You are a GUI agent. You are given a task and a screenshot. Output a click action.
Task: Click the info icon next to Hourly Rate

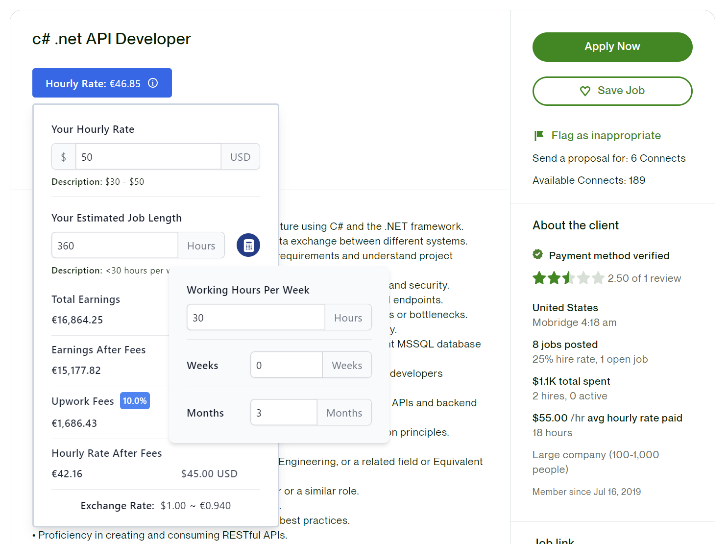point(153,83)
